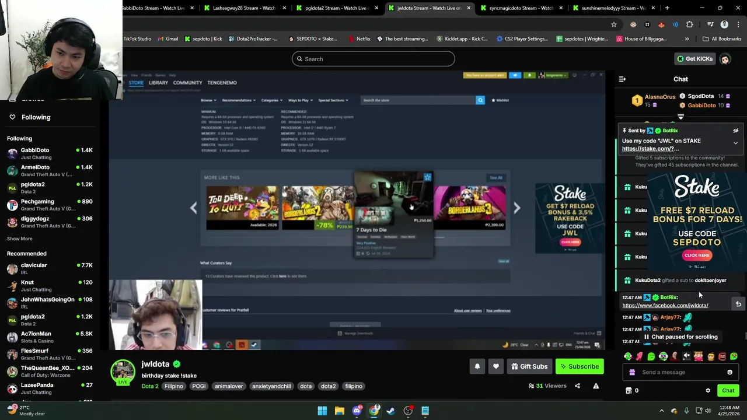
Task: Close the jwldota Stream tab
Action: 468,8
